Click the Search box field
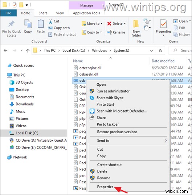 tap(180, 50)
